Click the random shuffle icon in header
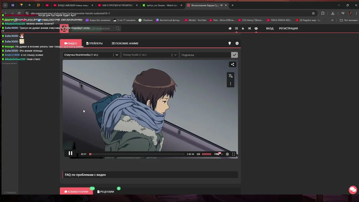359x202 pixels. coord(249,28)
